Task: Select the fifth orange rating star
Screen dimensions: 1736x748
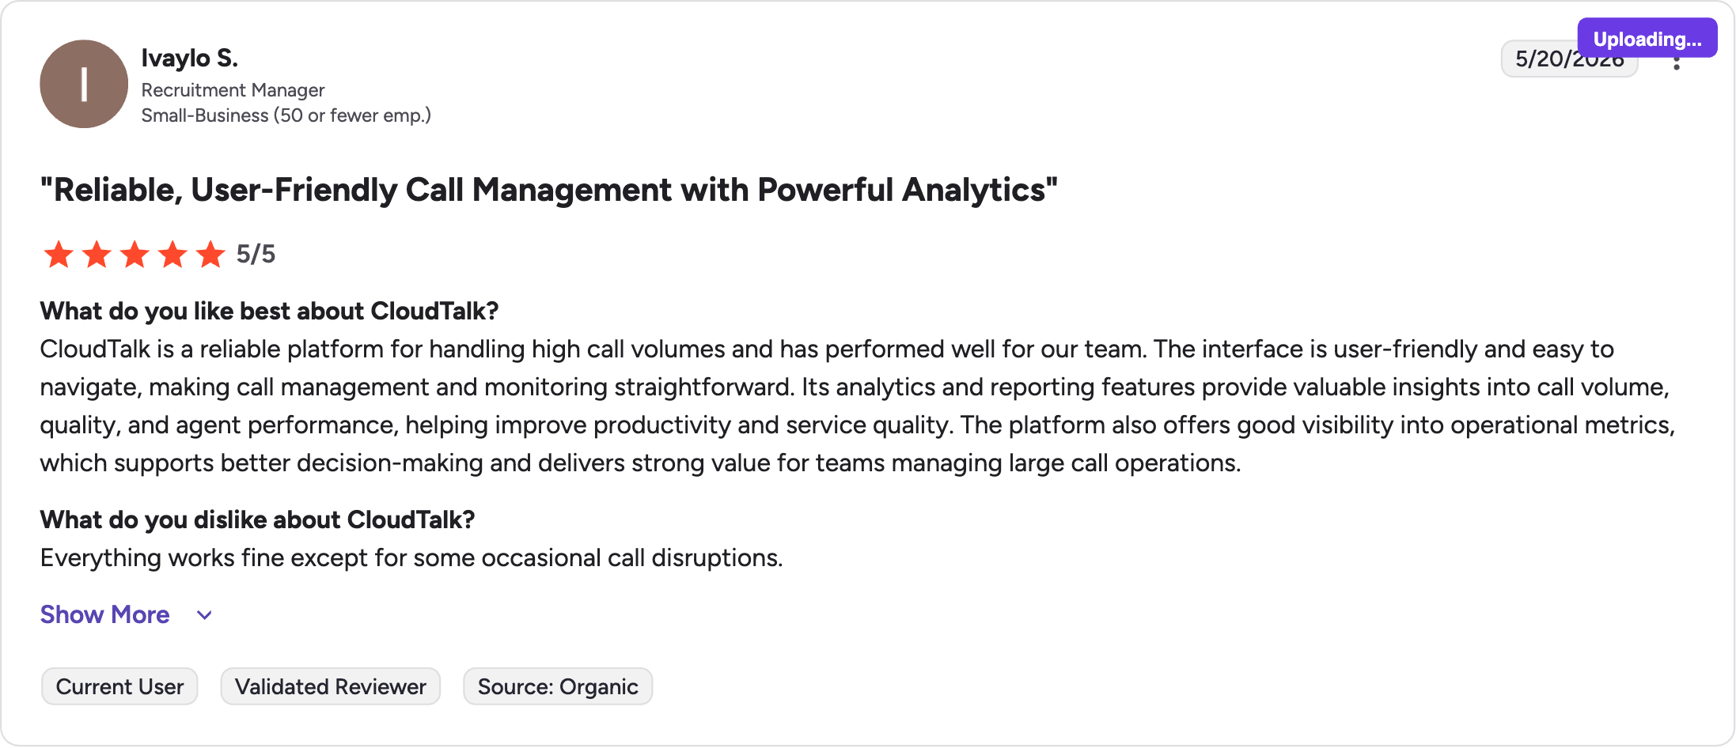Action: [210, 255]
